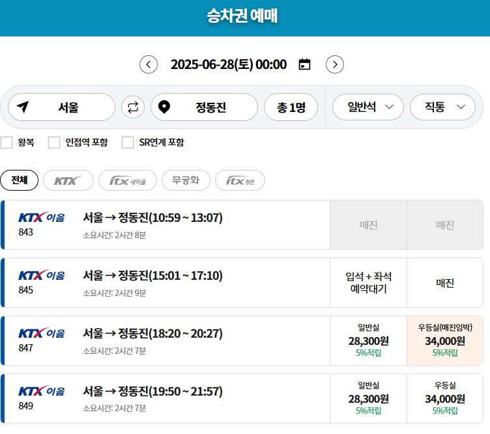Select the 전체 train filter tab
Screen dimensions: 490x434
point(20,180)
